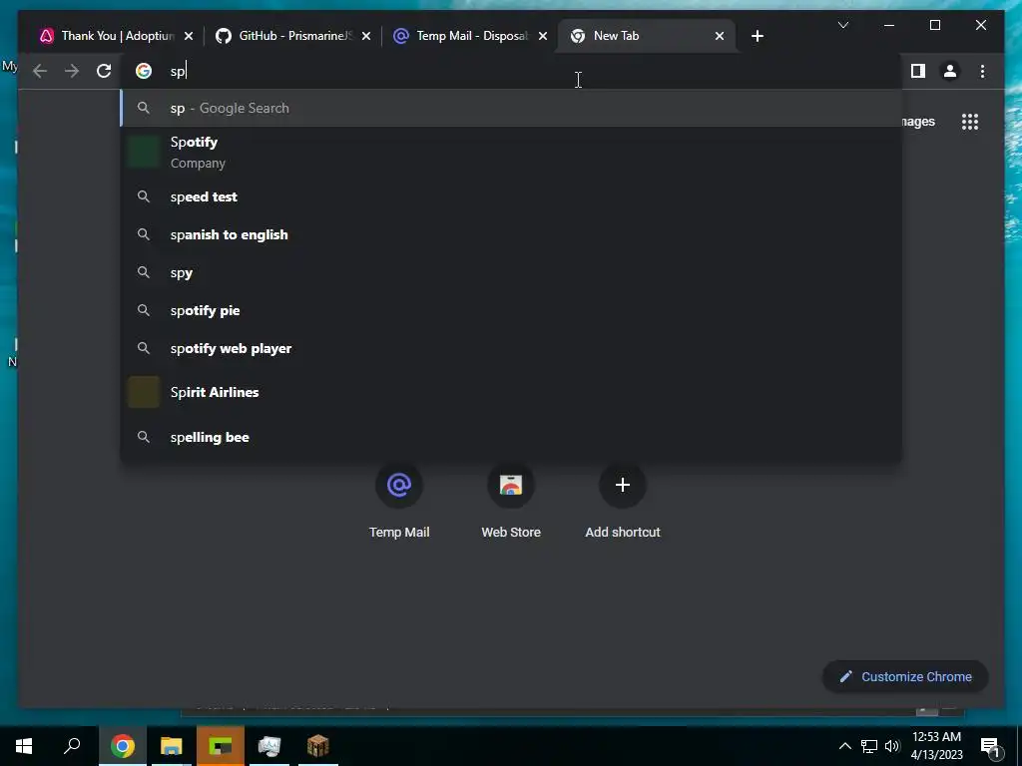Image resolution: width=1022 pixels, height=766 pixels.
Task: Close the Temp Mail tab
Action: click(543, 36)
